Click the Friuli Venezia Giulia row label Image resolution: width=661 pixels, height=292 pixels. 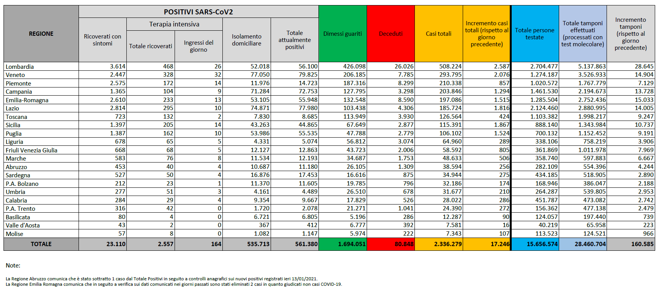tap(31, 150)
